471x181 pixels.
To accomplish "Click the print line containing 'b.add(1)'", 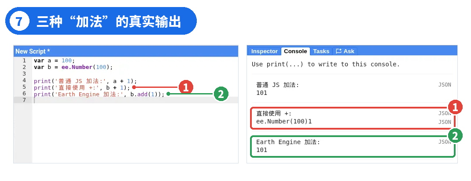I will [99, 94].
